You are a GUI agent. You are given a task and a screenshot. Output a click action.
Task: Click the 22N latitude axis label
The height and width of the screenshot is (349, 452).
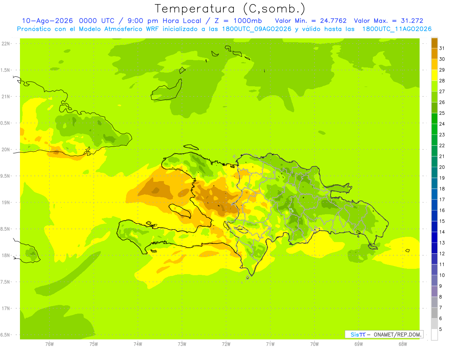pyautogui.click(x=6, y=44)
